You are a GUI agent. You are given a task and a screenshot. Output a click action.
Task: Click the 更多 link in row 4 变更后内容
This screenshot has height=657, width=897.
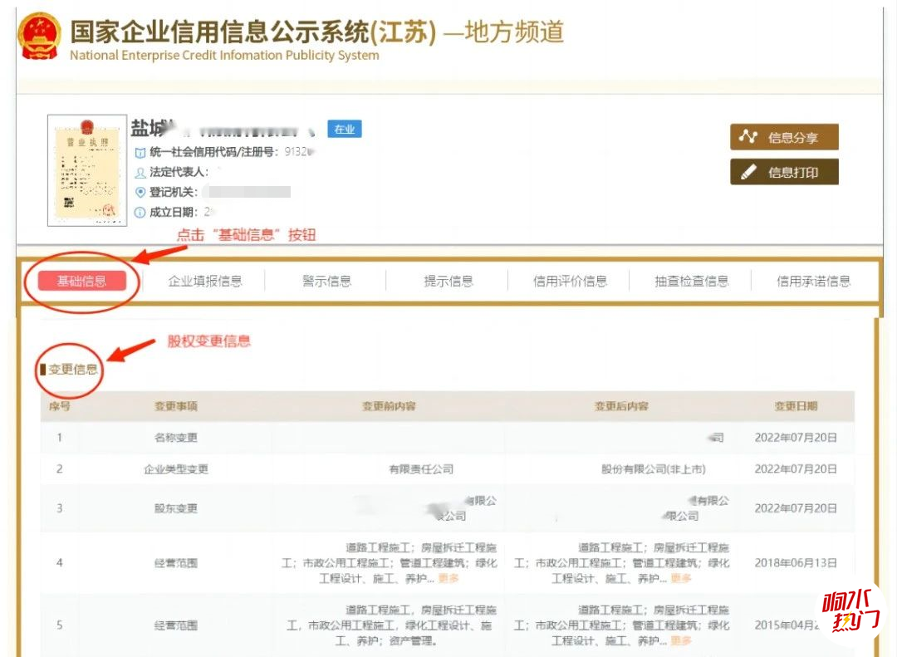click(681, 579)
